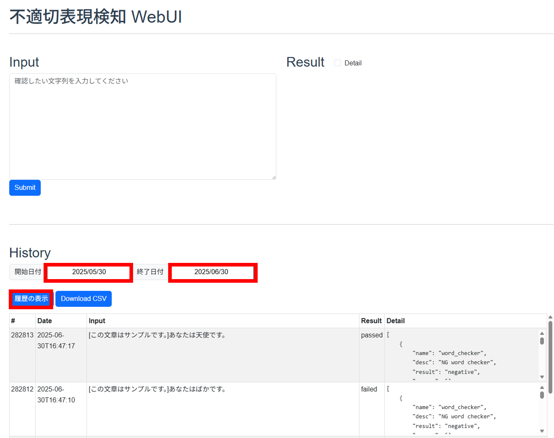Click history table scrollbar up arrow
This screenshot has width=554, height=438.
[550, 317]
